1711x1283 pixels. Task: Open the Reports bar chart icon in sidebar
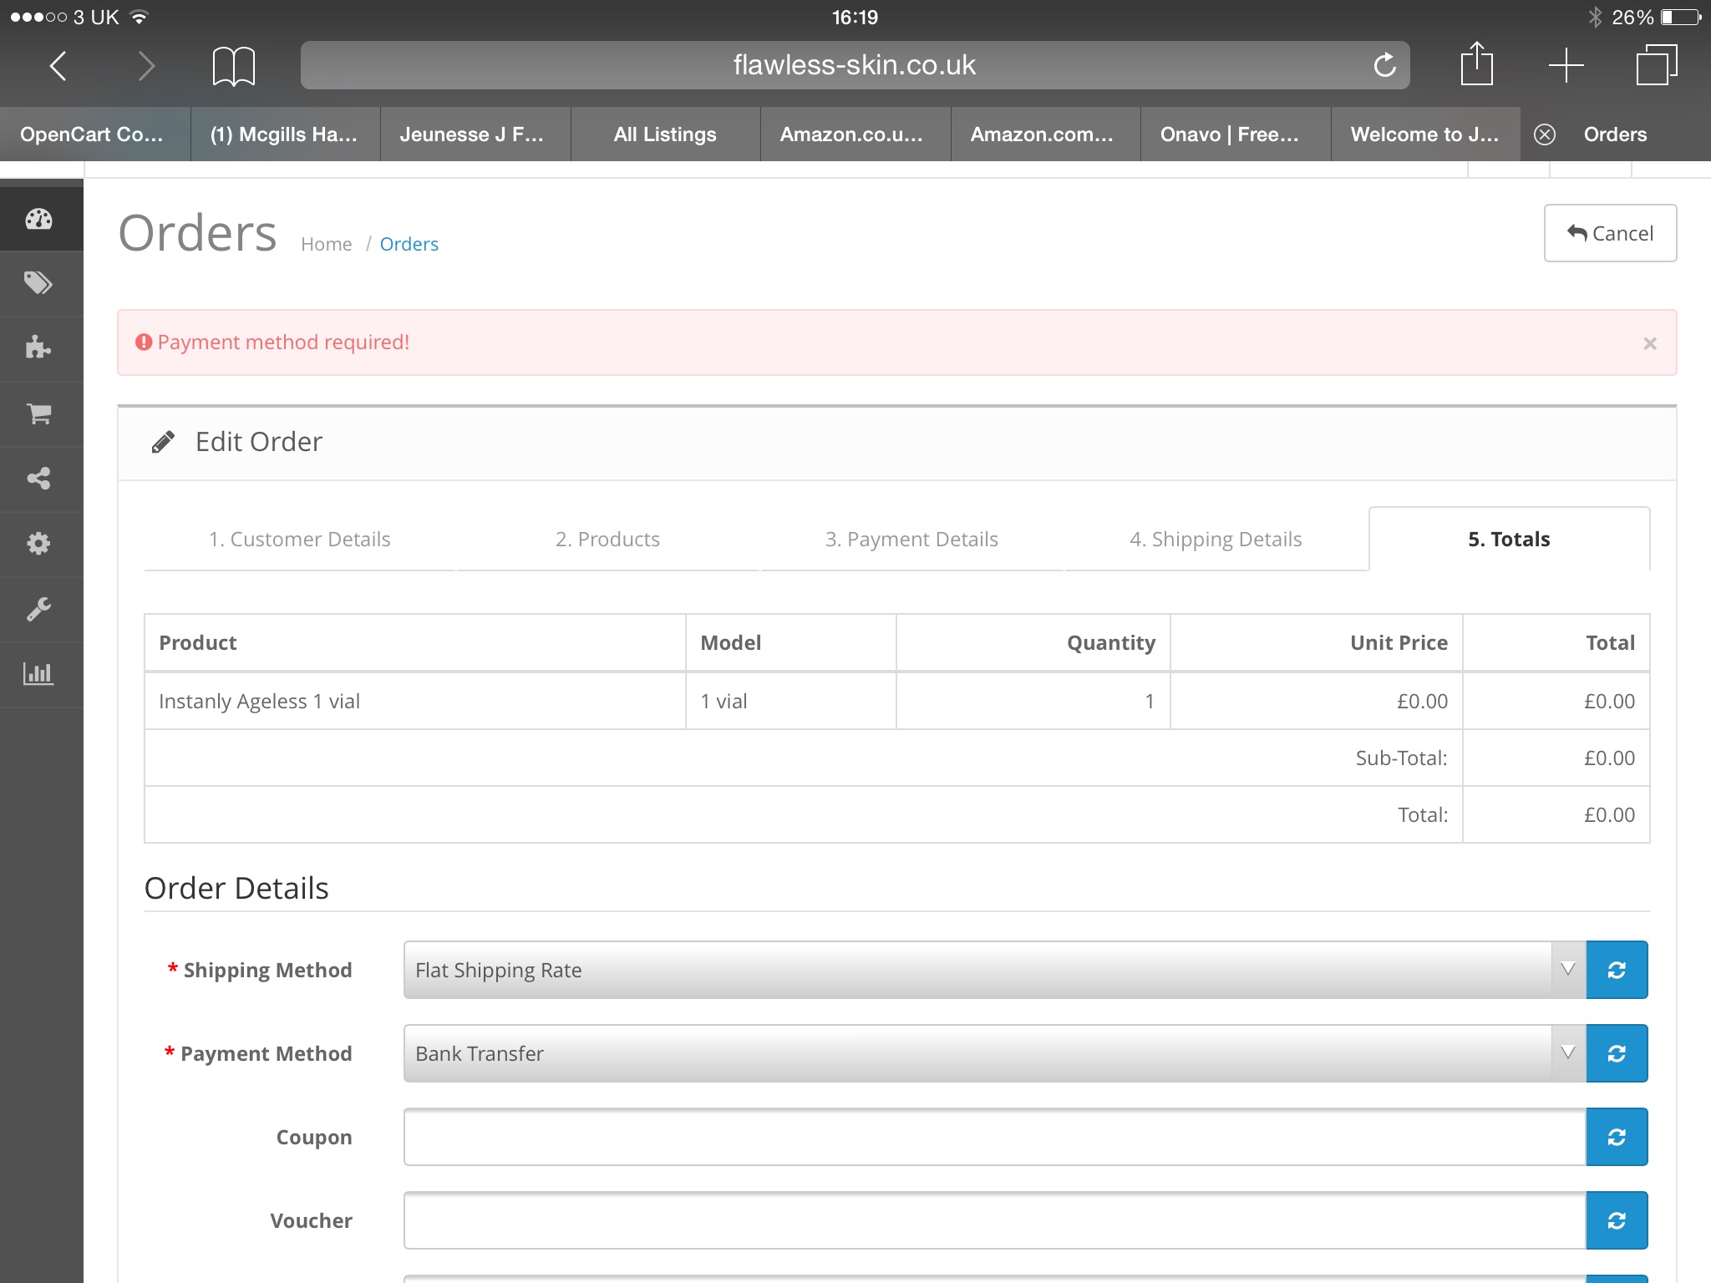[x=39, y=673]
